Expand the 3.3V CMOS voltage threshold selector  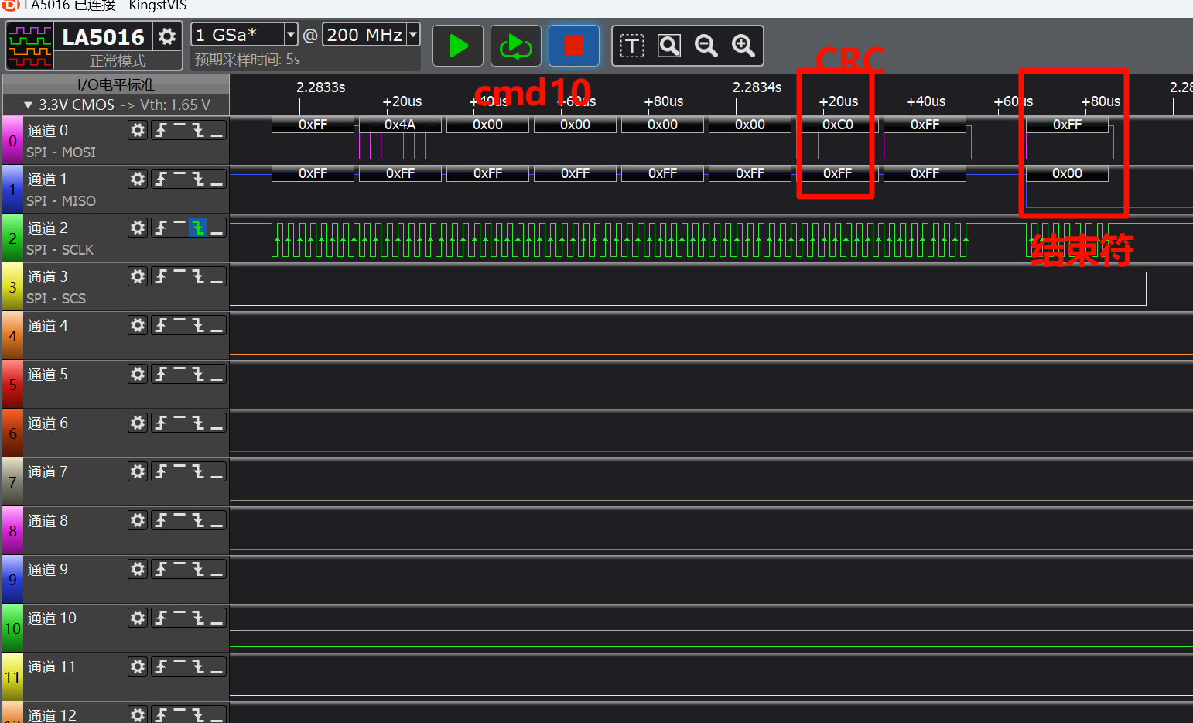coord(29,105)
